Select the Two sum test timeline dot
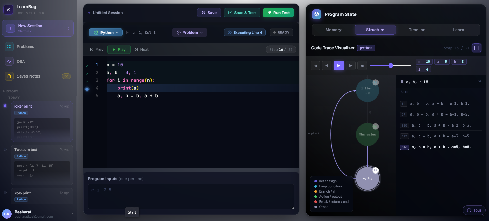 pyautogui.click(x=5, y=149)
